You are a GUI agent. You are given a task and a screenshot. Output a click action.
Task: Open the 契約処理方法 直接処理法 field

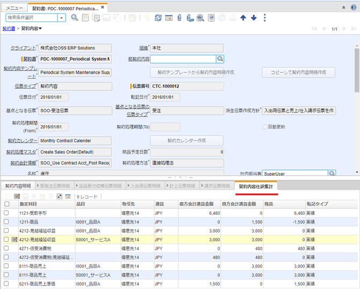point(187,163)
